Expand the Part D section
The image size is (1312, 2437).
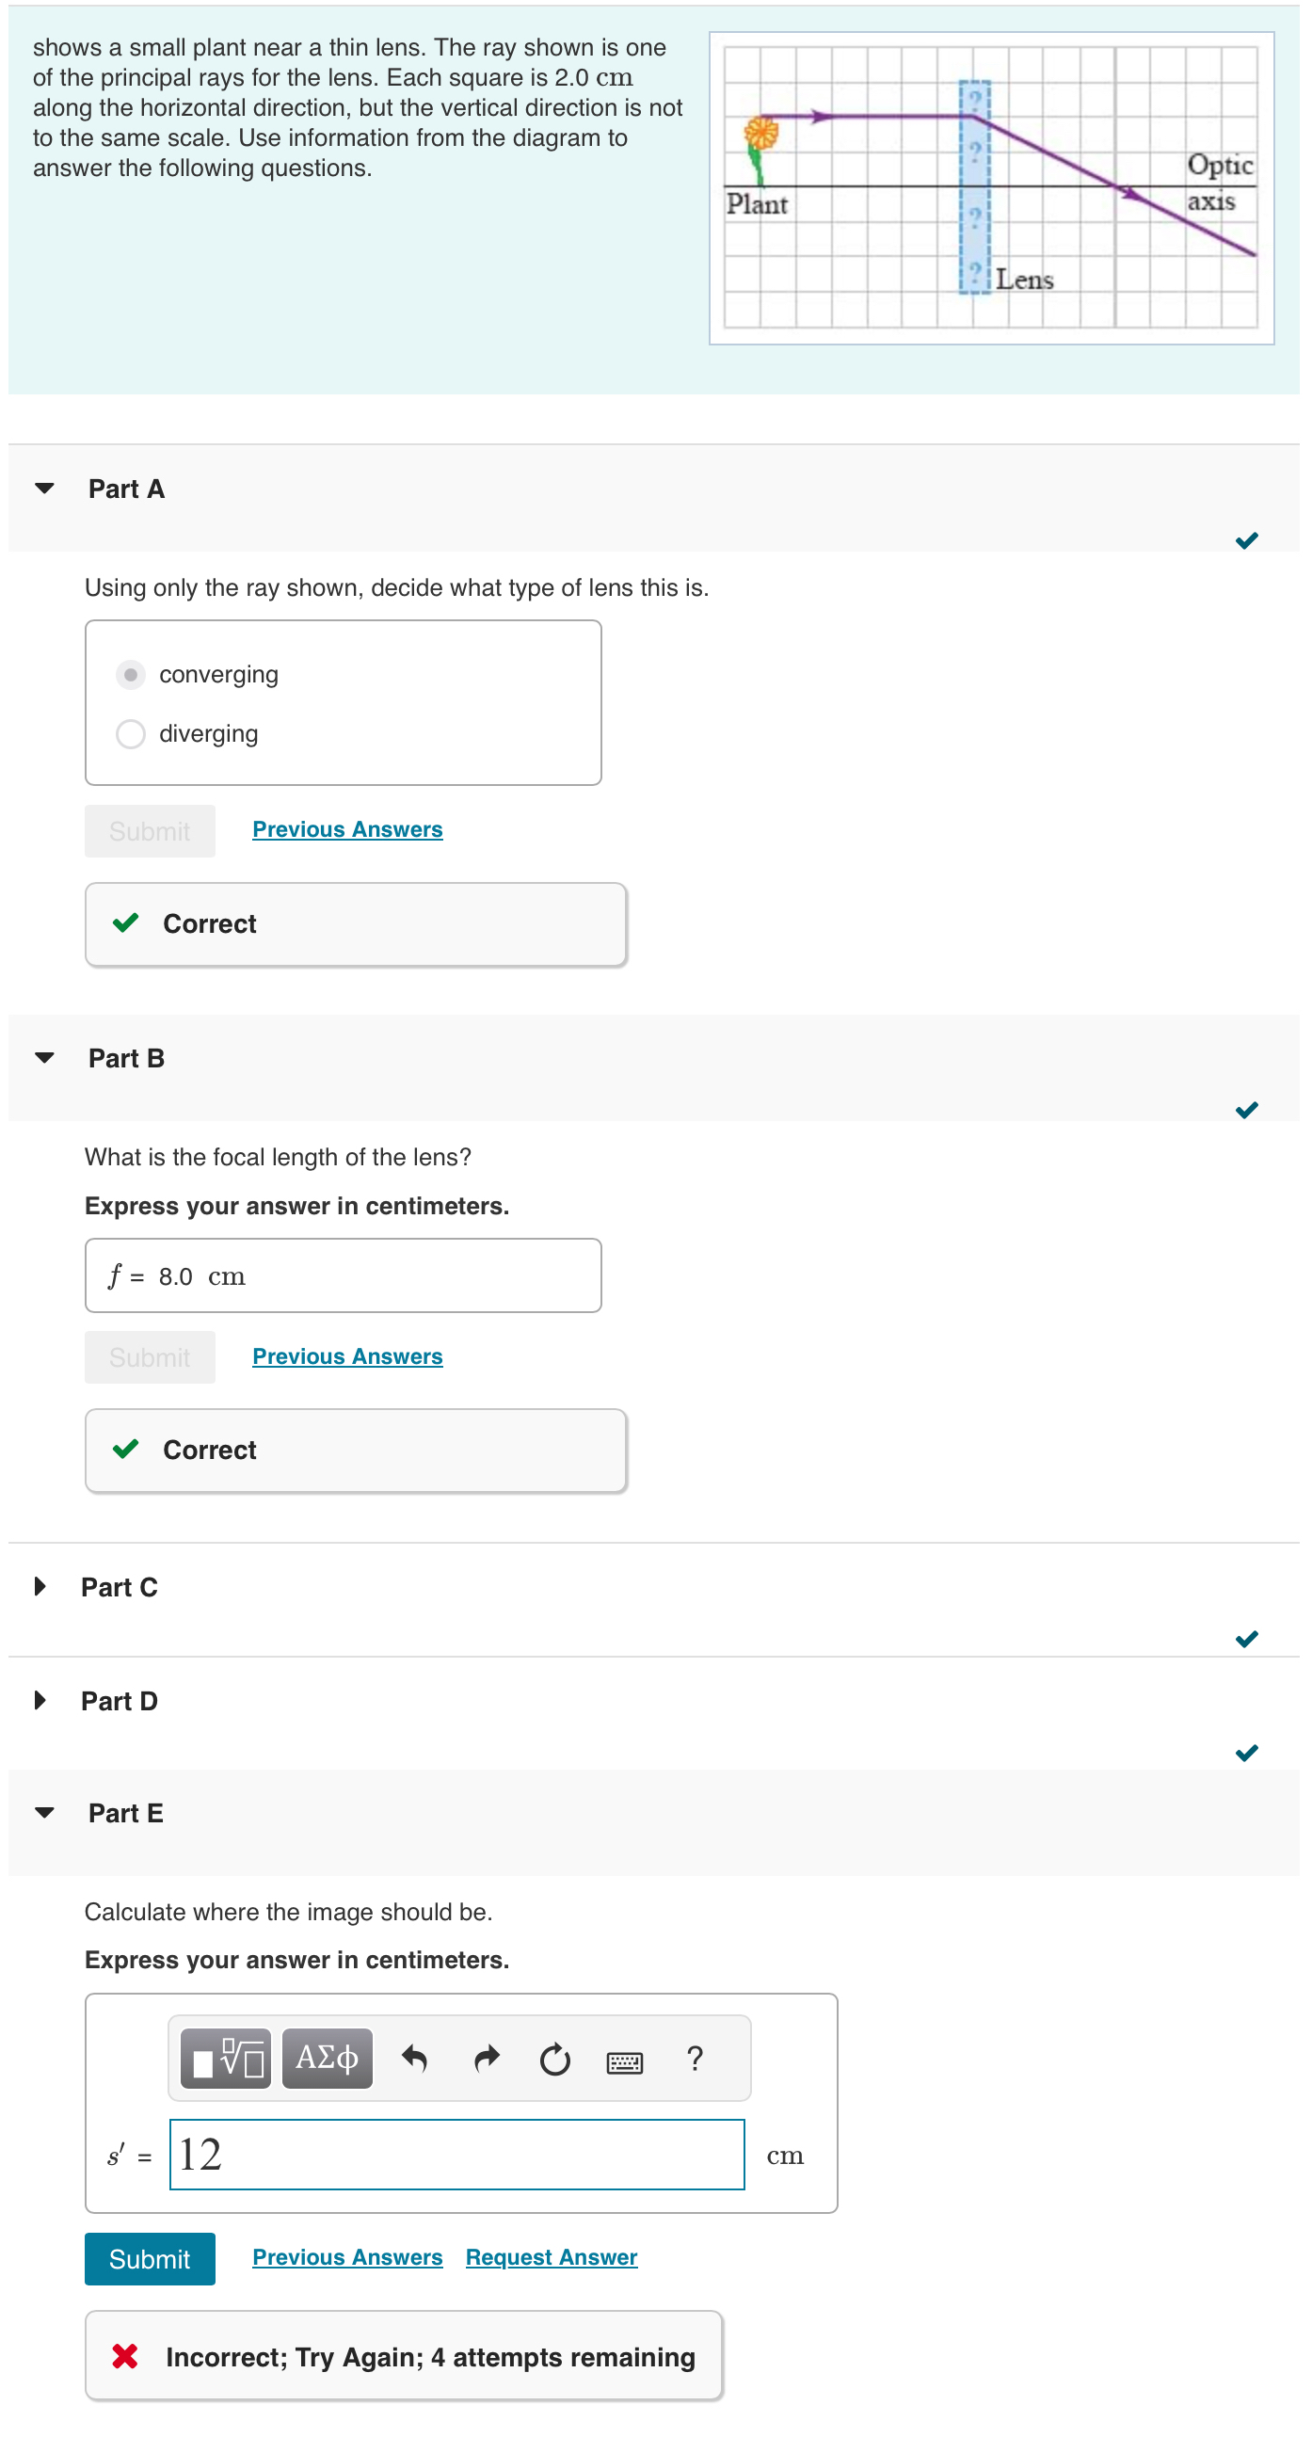[40, 1701]
